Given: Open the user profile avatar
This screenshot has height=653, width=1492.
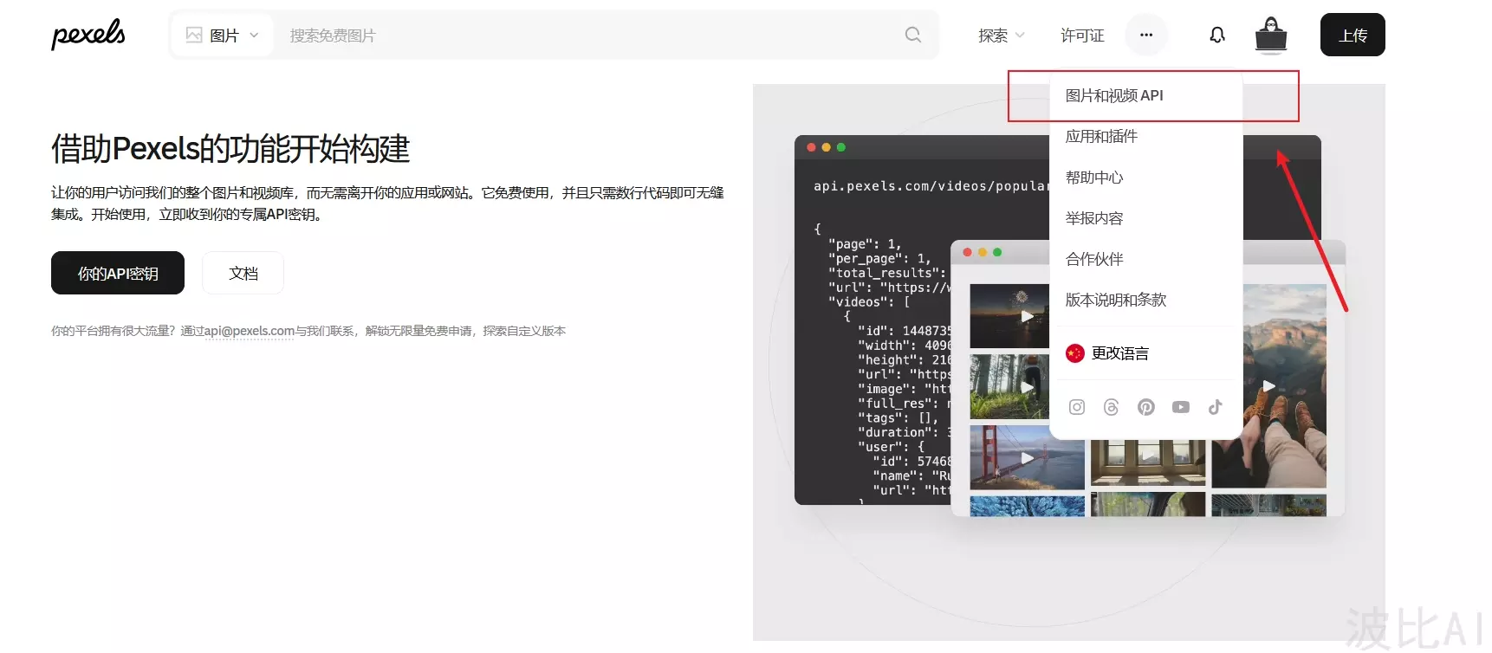Looking at the screenshot, I should (x=1271, y=36).
